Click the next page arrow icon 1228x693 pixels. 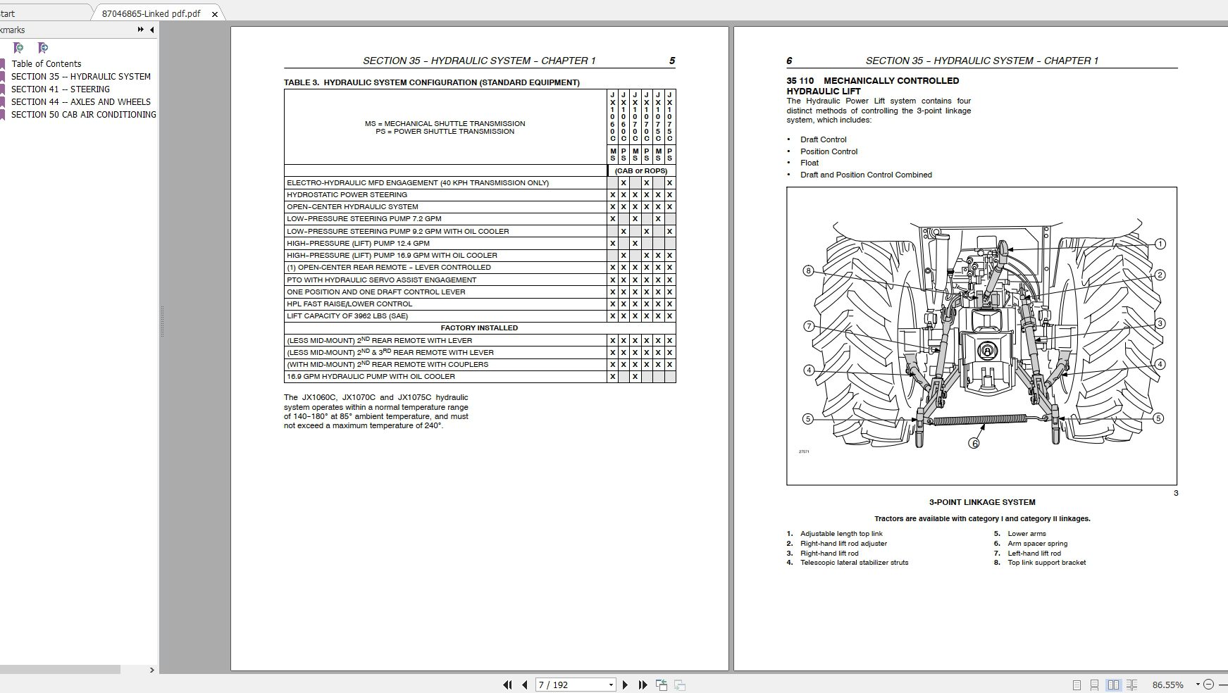pos(624,684)
